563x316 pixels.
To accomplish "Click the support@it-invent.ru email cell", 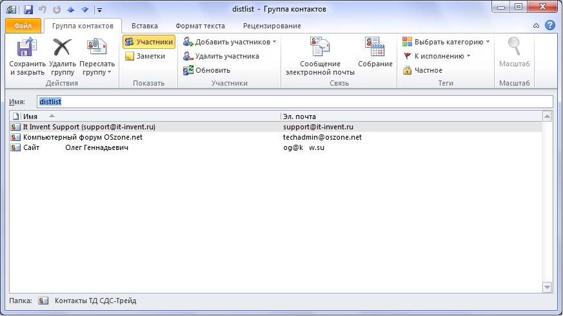I will tap(318, 127).
